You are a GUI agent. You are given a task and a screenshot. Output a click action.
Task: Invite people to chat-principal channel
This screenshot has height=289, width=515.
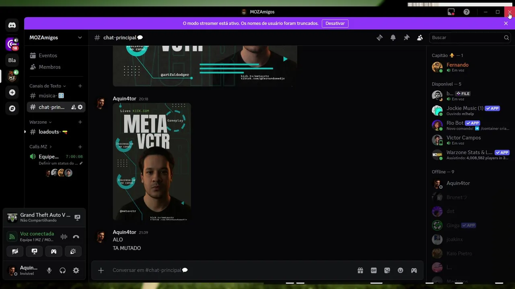pyautogui.click(x=73, y=107)
